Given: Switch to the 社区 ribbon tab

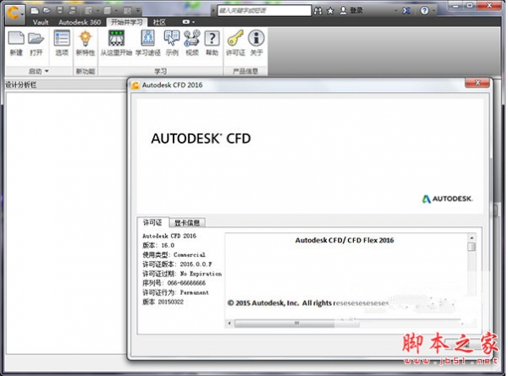Looking at the screenshot, I should click(x=159, y=22).
